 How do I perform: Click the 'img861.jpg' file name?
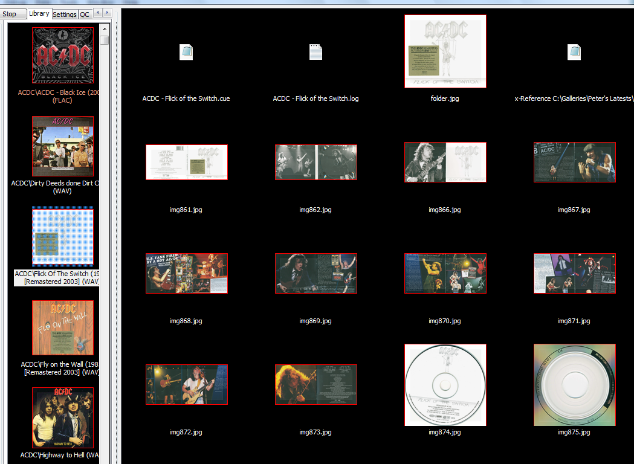pyautogui.click(x=186, y=210)
